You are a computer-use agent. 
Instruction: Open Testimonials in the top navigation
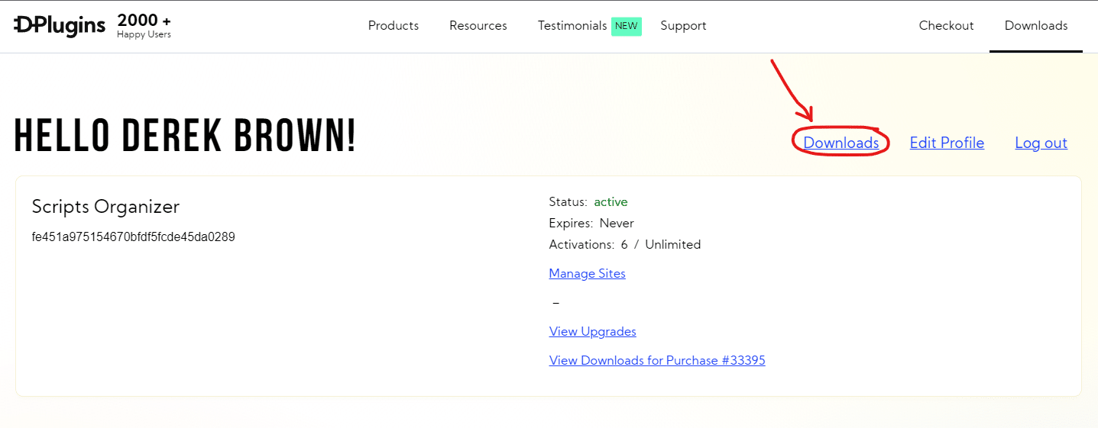[x=572, y=26]
